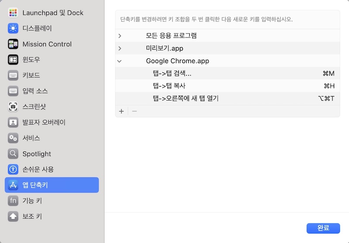Viewport: 349px width, 243px height.
Task: Select the Google Chrome.app row
Action: tap(227, 61)
